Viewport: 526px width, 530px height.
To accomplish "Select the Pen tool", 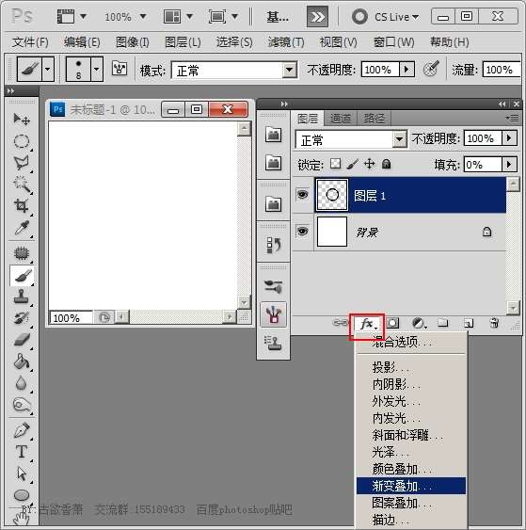I will pos(22,430).
